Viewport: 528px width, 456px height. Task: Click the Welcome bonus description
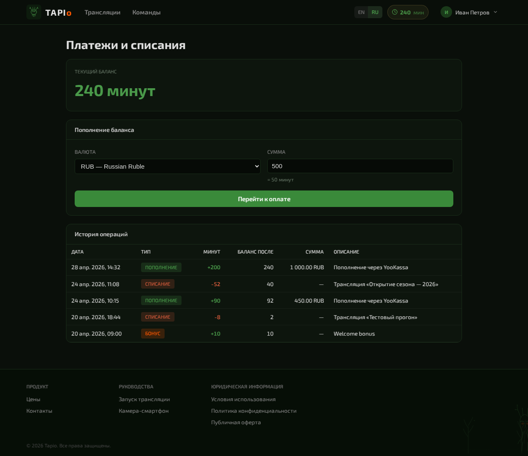[x=354, y=334]
